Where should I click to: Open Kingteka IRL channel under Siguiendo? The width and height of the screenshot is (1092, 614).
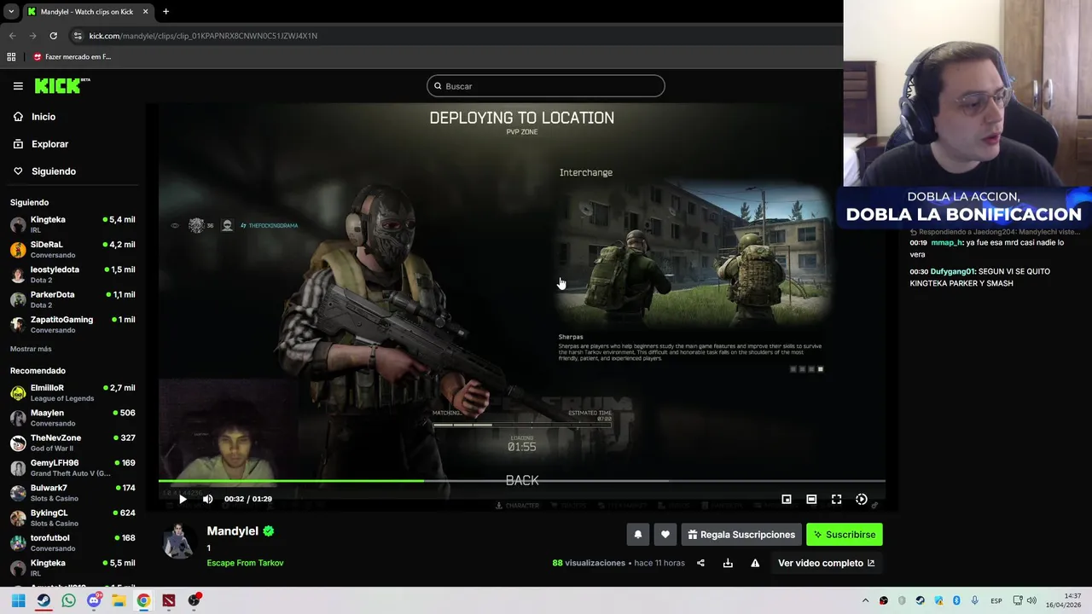[73, 224]
